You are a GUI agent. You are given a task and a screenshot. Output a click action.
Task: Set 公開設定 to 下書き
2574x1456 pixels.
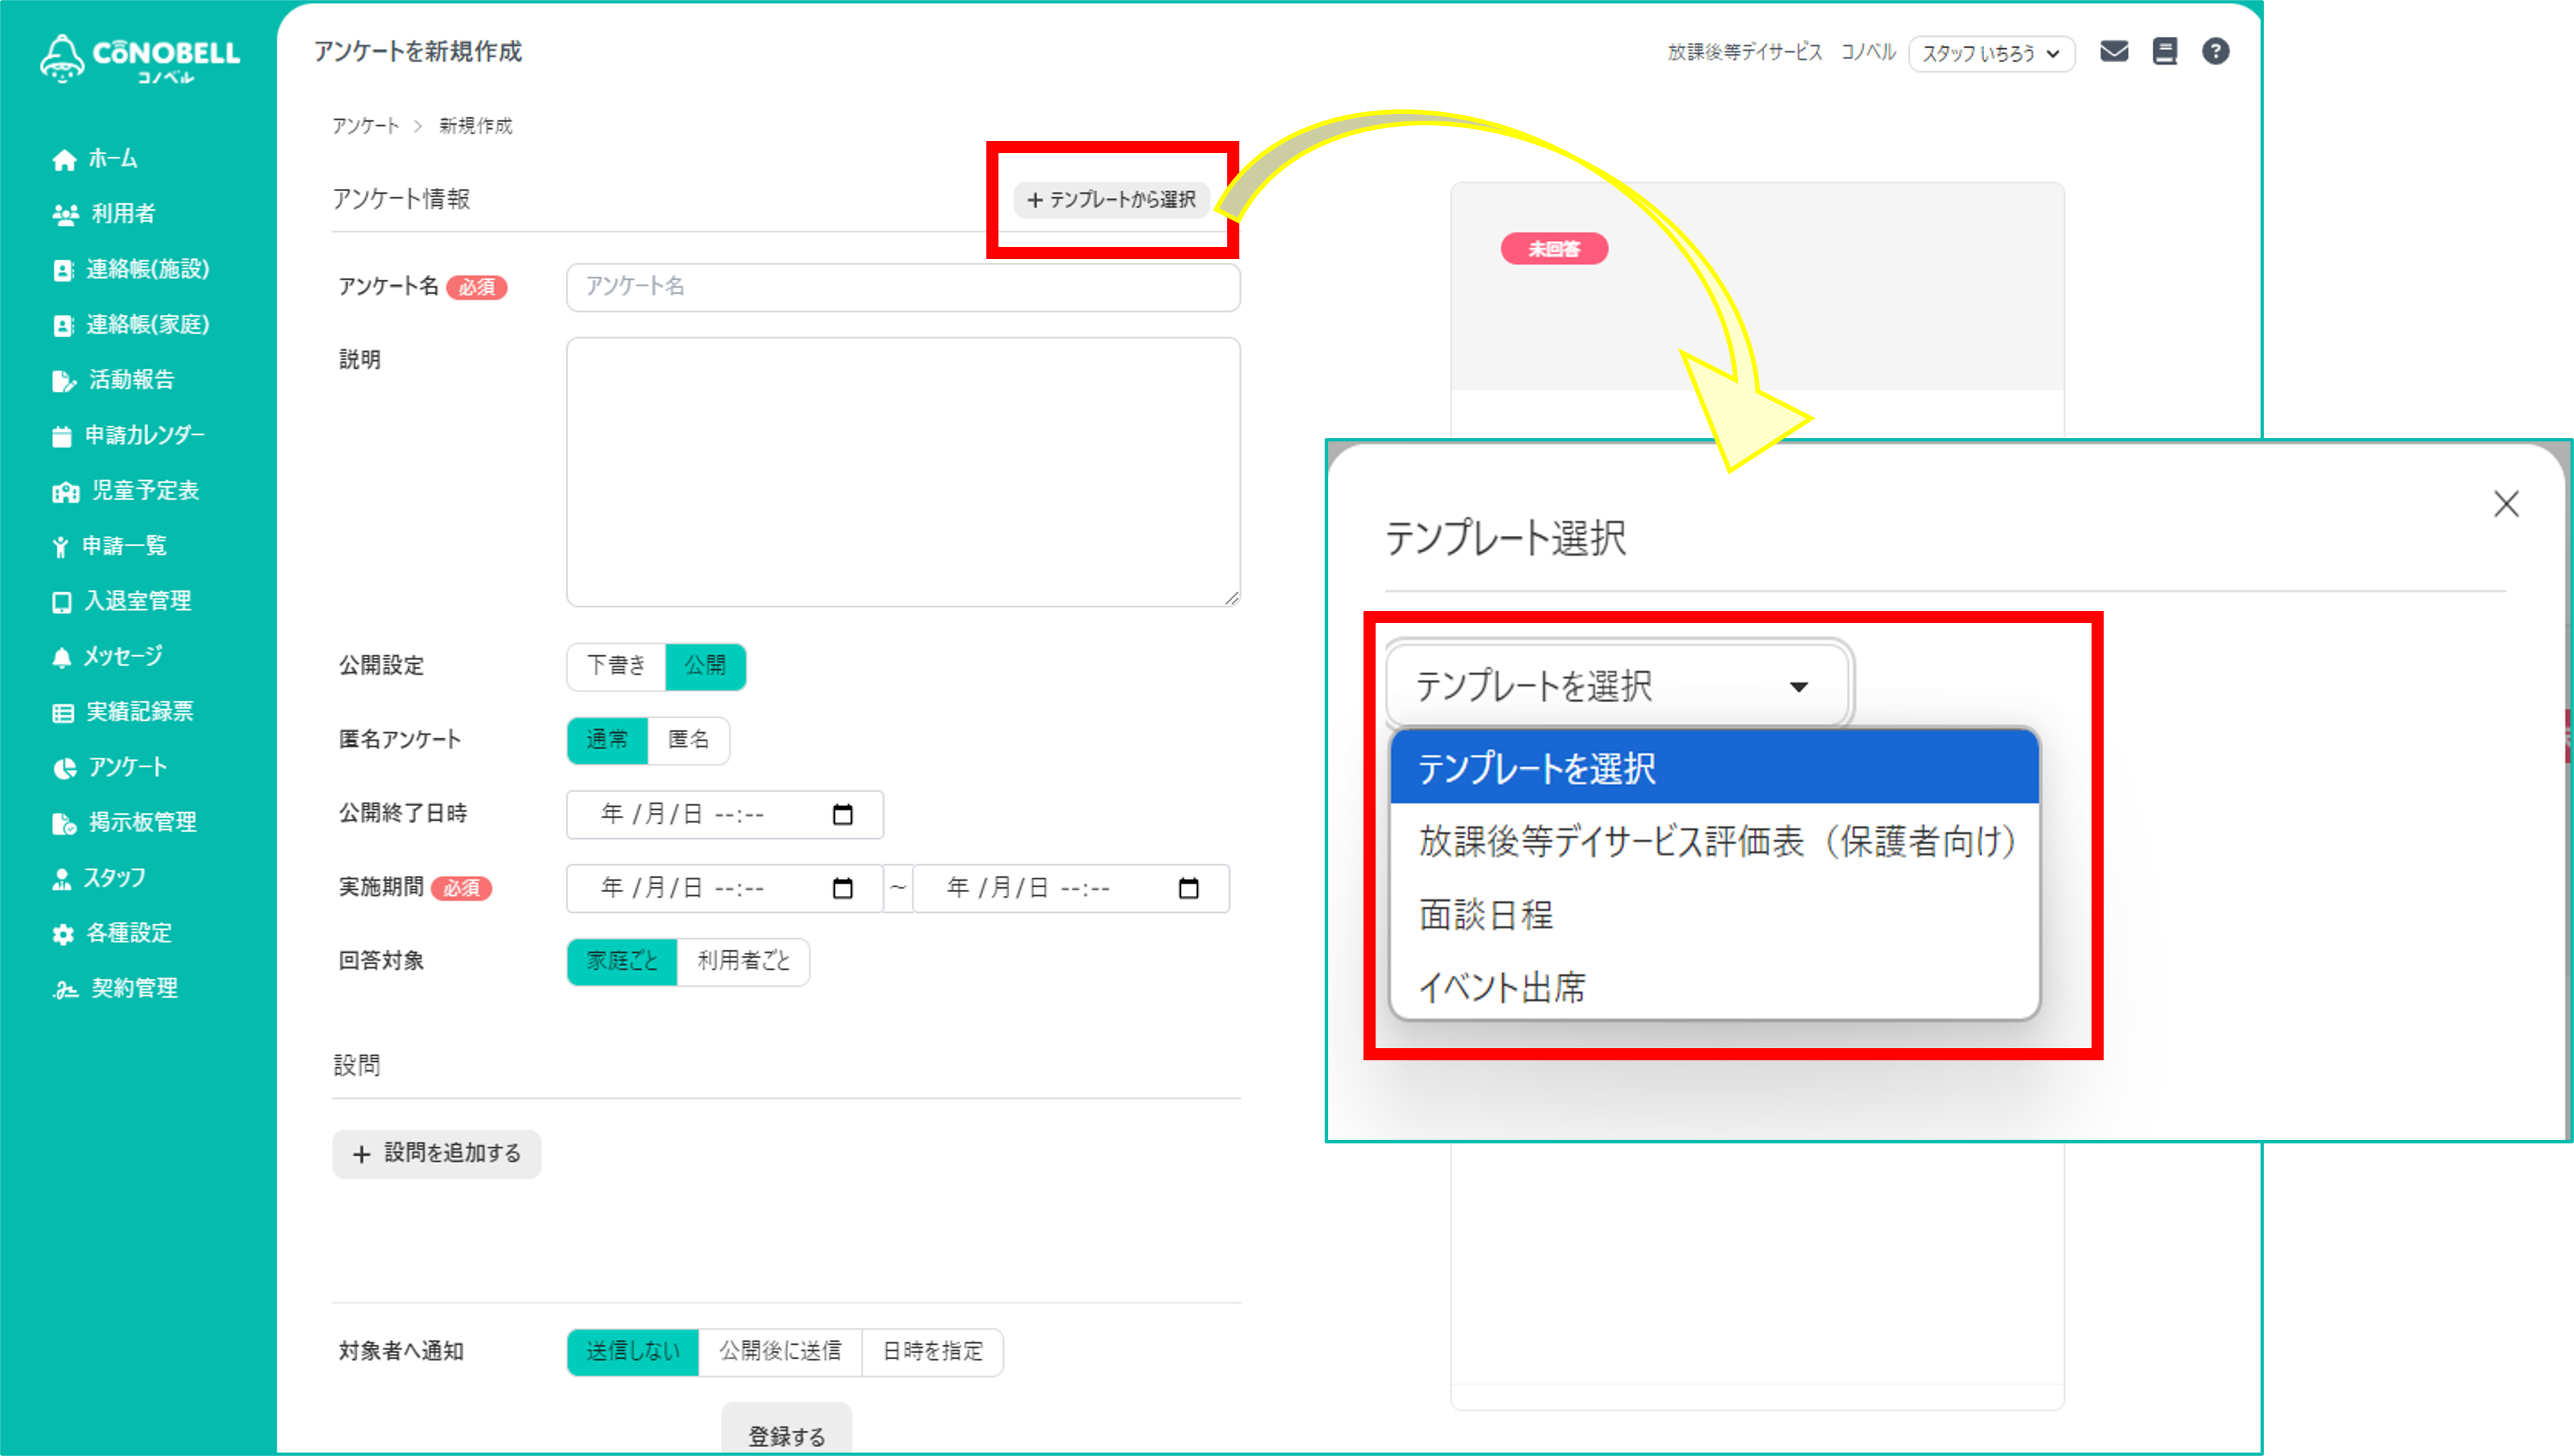pos(616,666)
